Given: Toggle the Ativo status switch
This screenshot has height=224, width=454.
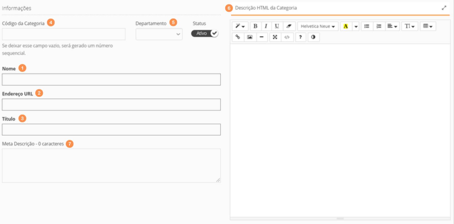Looking at the screenshot, I should [x=204, y=33].
